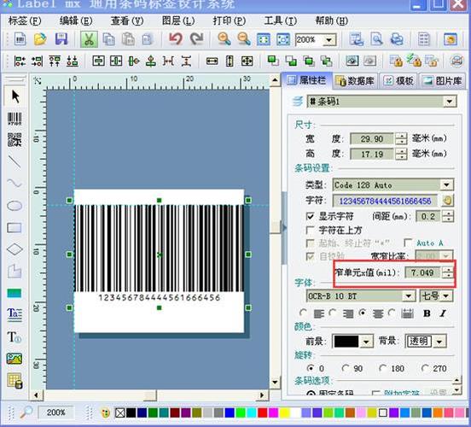Image resolution: width=471 pixels, height=427 pixels.
Task: Enable the Auto A checkbox
Action: [x=408, y=243]
